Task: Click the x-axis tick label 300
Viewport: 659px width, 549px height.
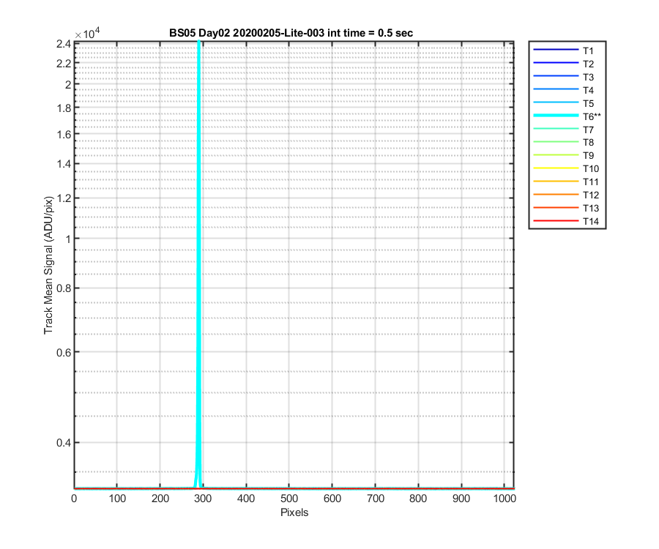Action: click(x=203, y=498)
